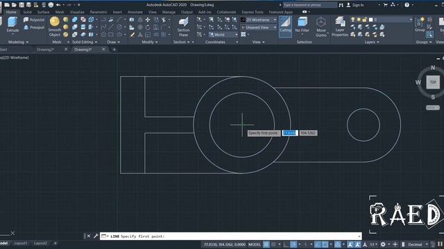Open the Layer Properties manager
The height and width of the screenshot is (249, 444).
pos(340,27)
